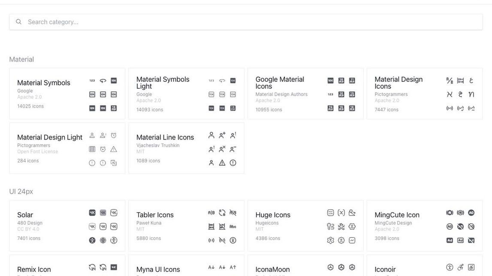This screenshot has width=492, height=276.
Task: Select user-plus icon in Material Line Icons
Action: [x=222, y=135]
